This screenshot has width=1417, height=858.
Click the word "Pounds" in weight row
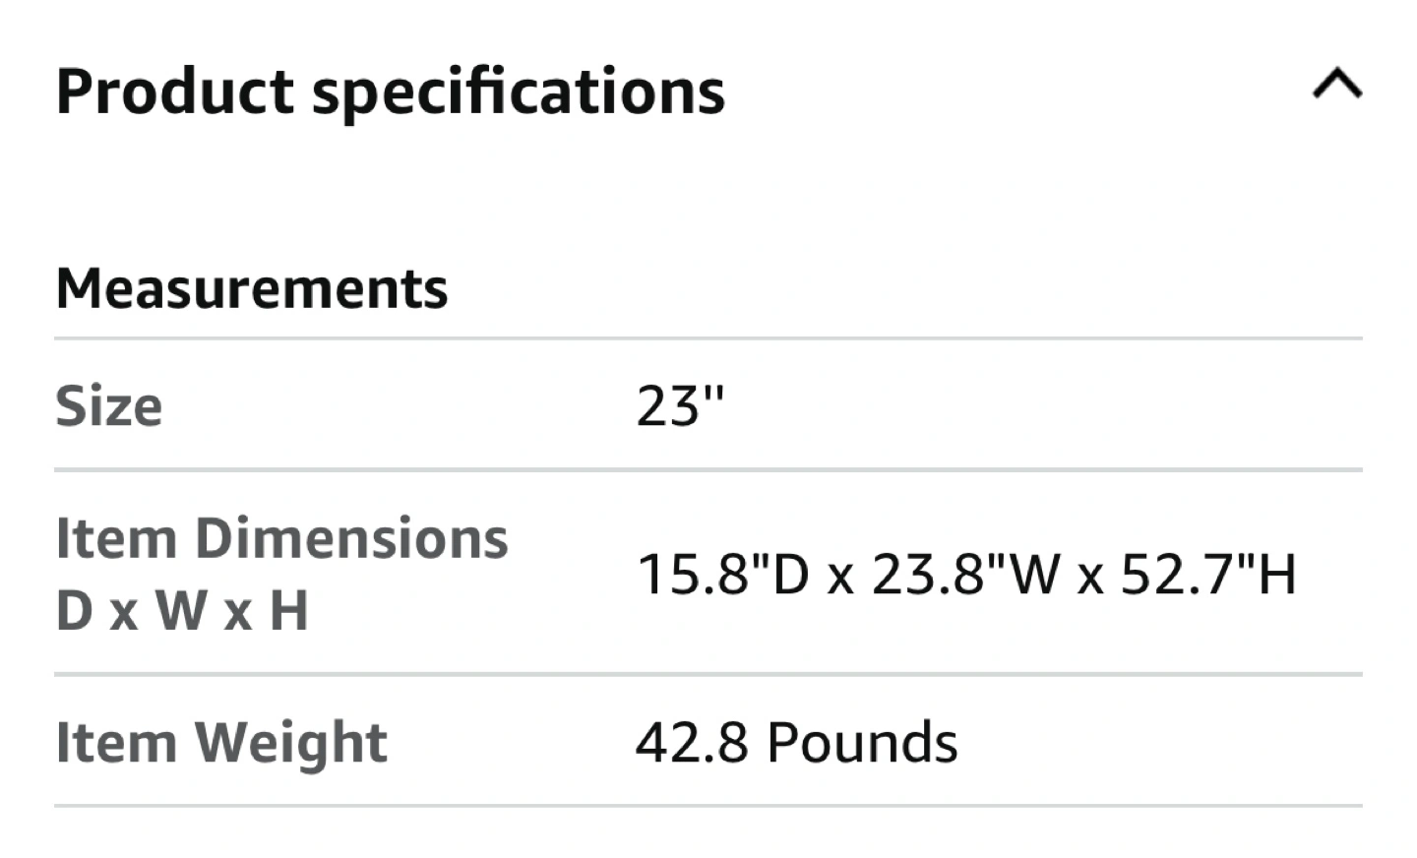(x=862, y=742)
